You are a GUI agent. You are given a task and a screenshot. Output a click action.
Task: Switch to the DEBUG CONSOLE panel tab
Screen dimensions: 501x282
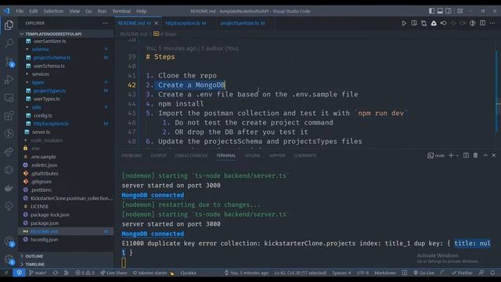pos(191,155)
